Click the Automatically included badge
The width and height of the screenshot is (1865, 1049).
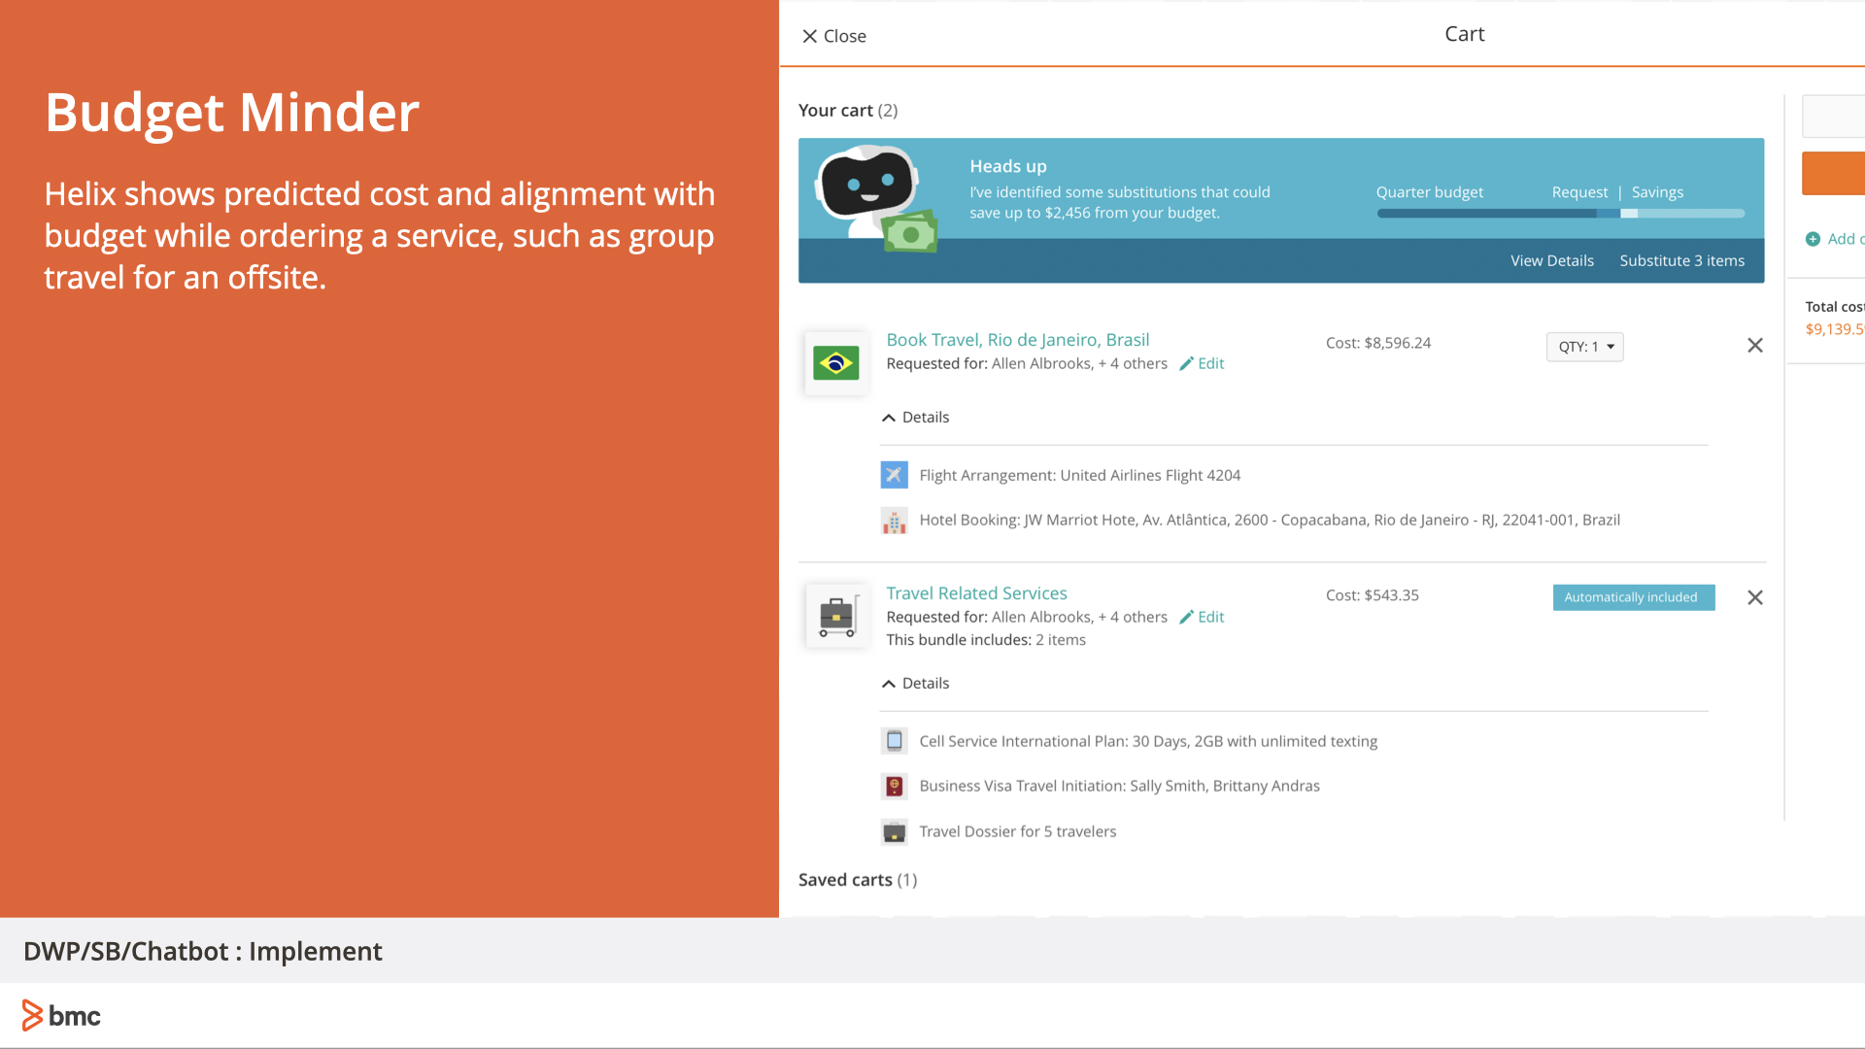[x=1633, y=597]
